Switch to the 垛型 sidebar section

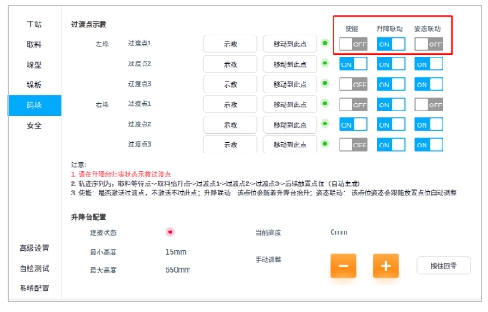[x=34, y=65]
